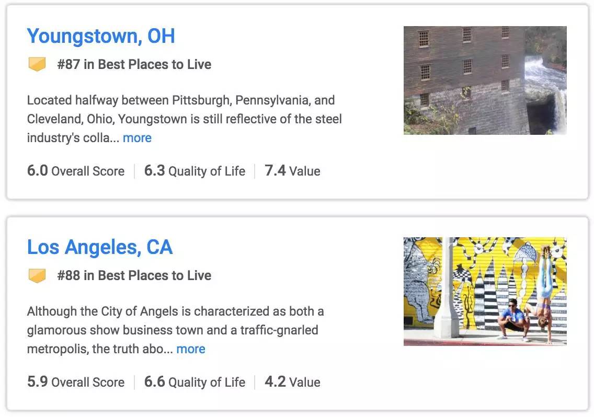Click Los Angeles 5.9 Overall Score
Screen dimensions: 594x417
76,382
